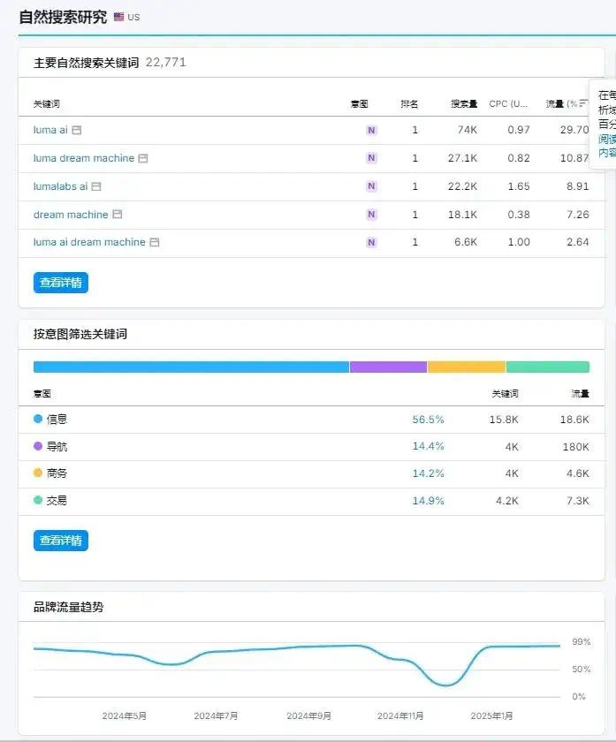Click the 排名 column header
This screenshot has height=742, width=616.
coord(409,103)
